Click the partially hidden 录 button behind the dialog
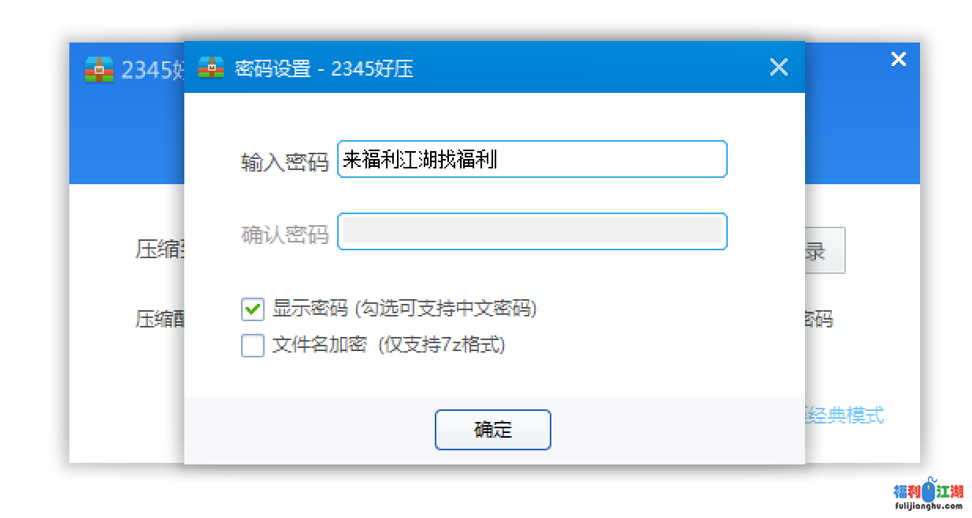972x518 pixels. coord(824,251)
